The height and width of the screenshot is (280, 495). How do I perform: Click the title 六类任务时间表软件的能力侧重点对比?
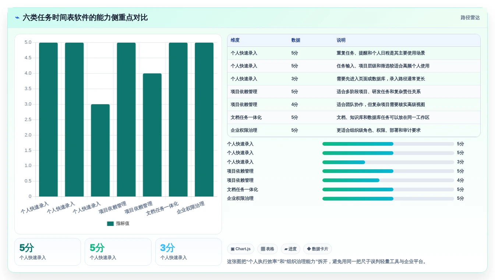(x=85, y=18)
